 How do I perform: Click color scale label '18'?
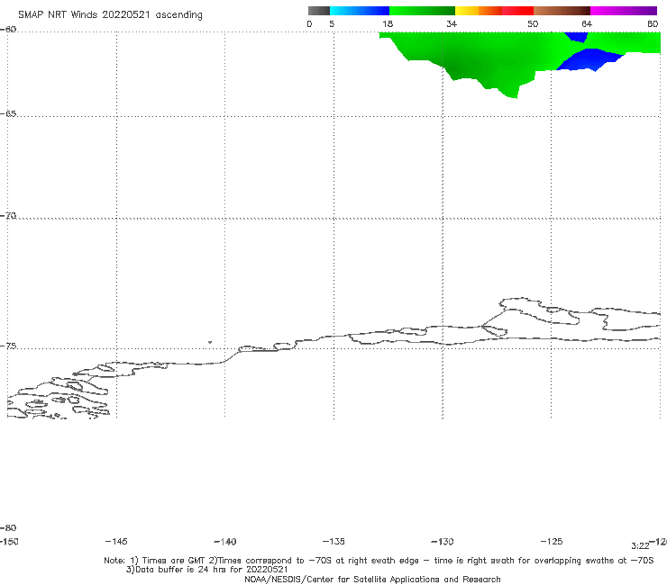[388, 23]
